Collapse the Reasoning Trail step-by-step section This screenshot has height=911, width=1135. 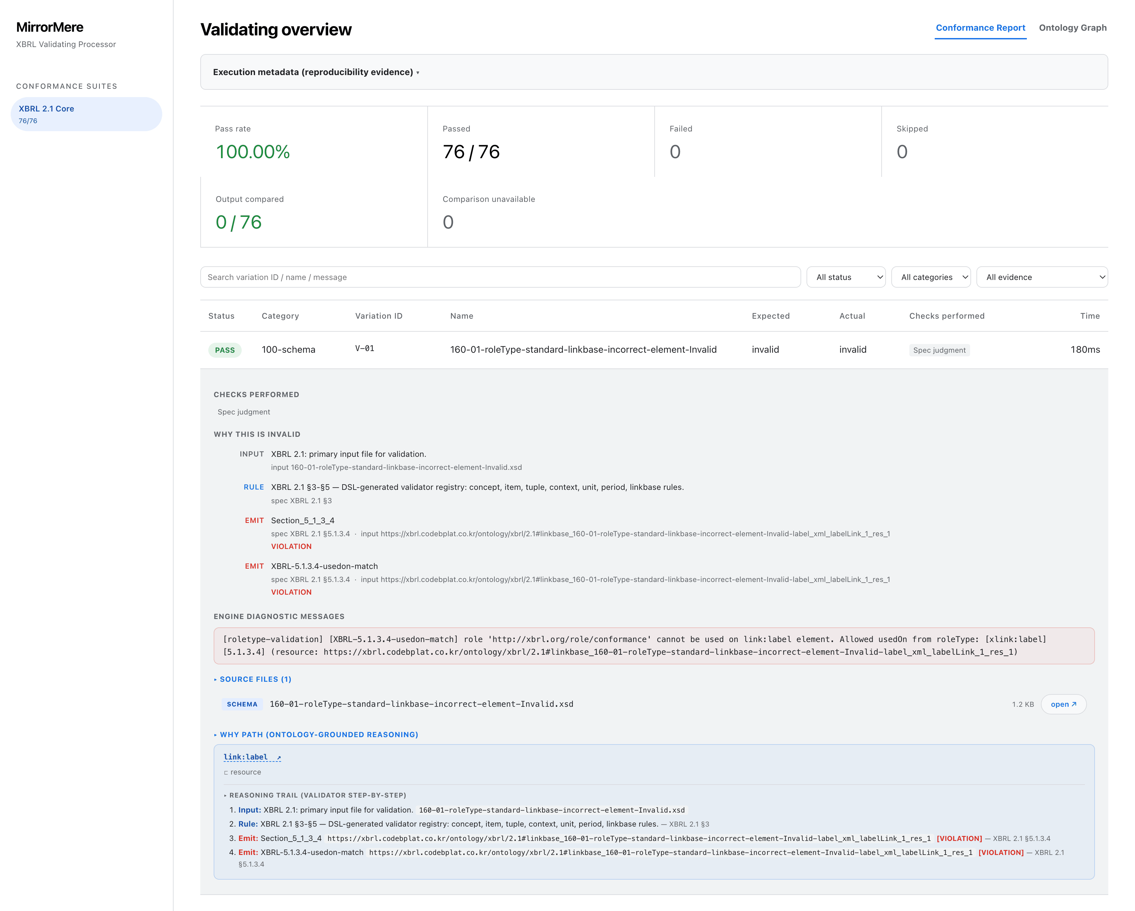tap(315, 795)
